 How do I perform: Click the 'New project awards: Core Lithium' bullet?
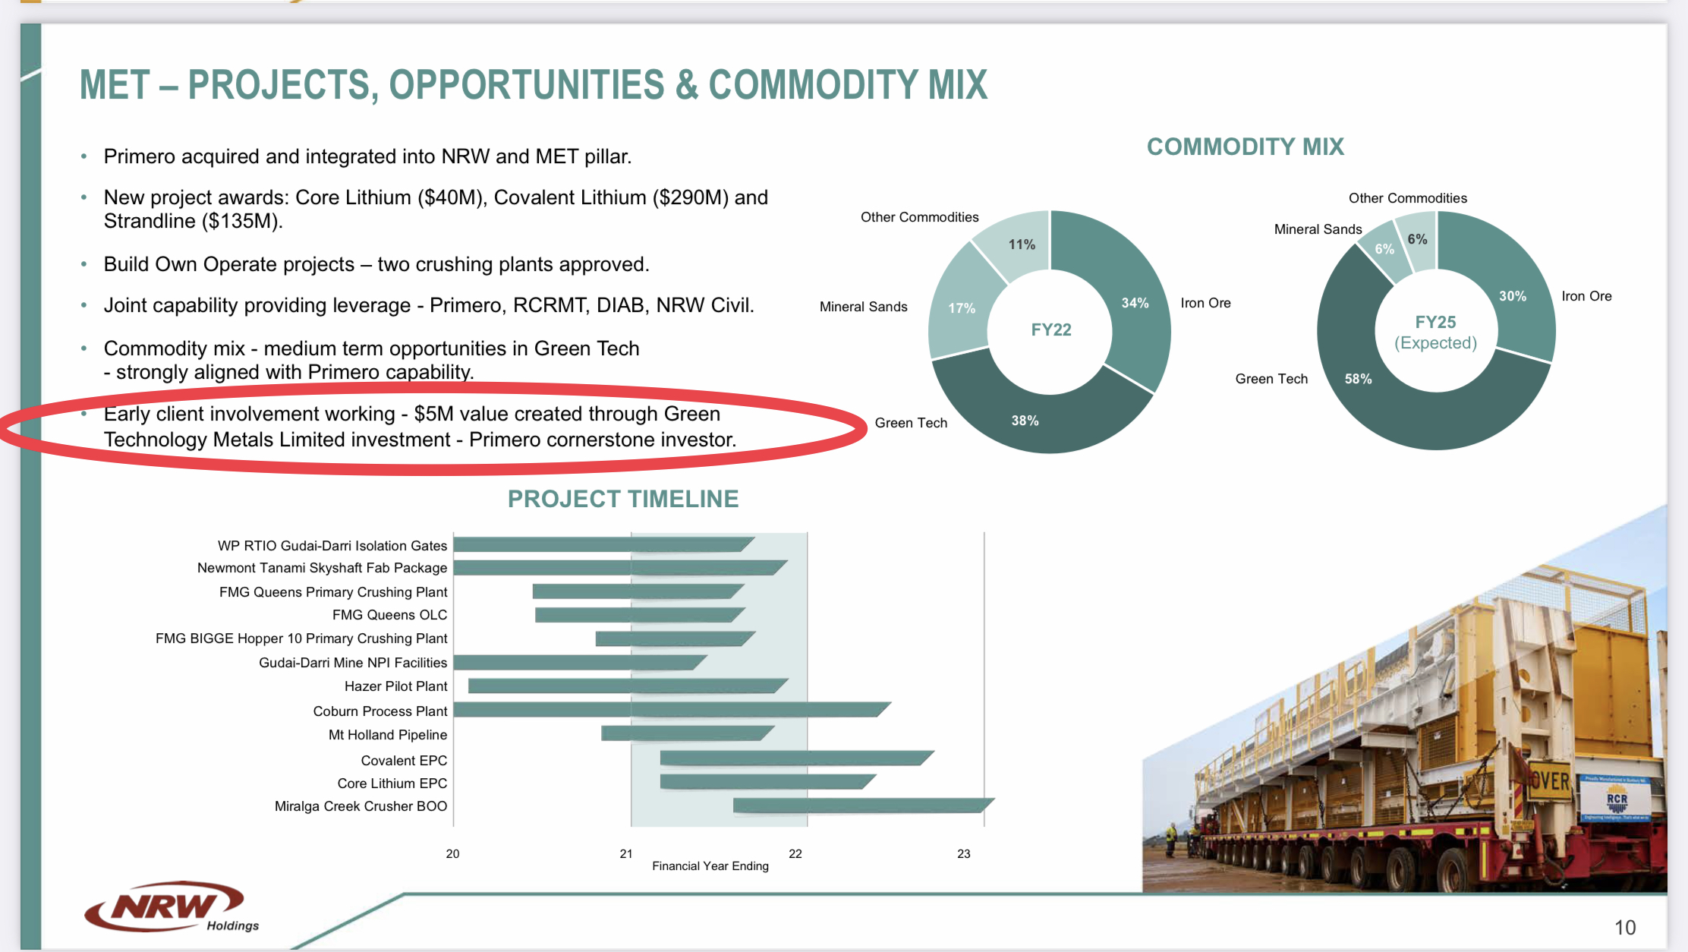[436, 209]
